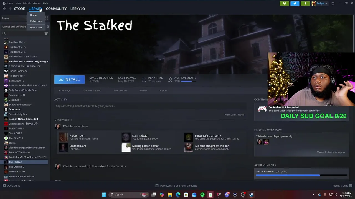Open the Downloads status icon at the bottom
Screen dimensions: 355x199
pos(157,186)
